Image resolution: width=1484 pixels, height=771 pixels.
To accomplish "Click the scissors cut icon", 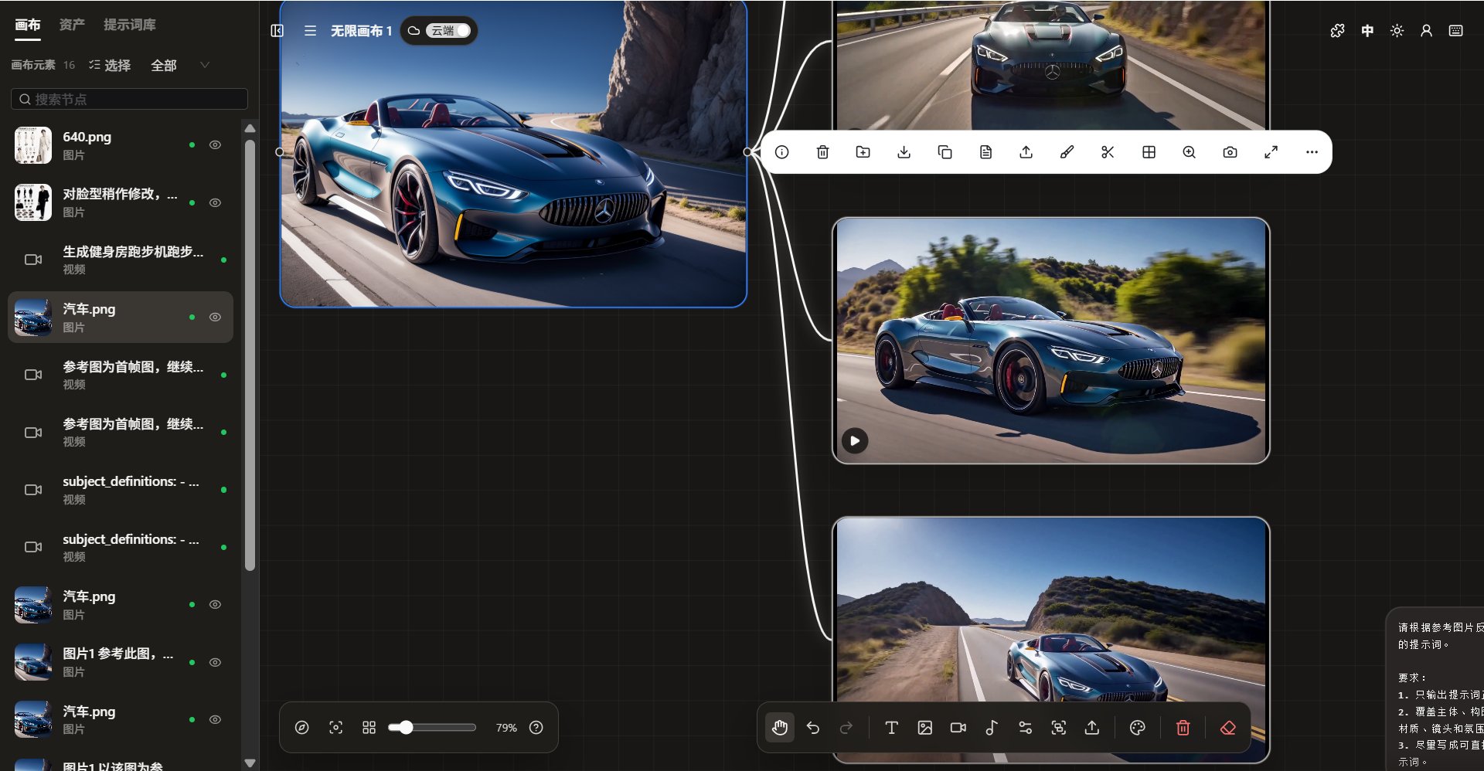I will [x=1108, y=152].
